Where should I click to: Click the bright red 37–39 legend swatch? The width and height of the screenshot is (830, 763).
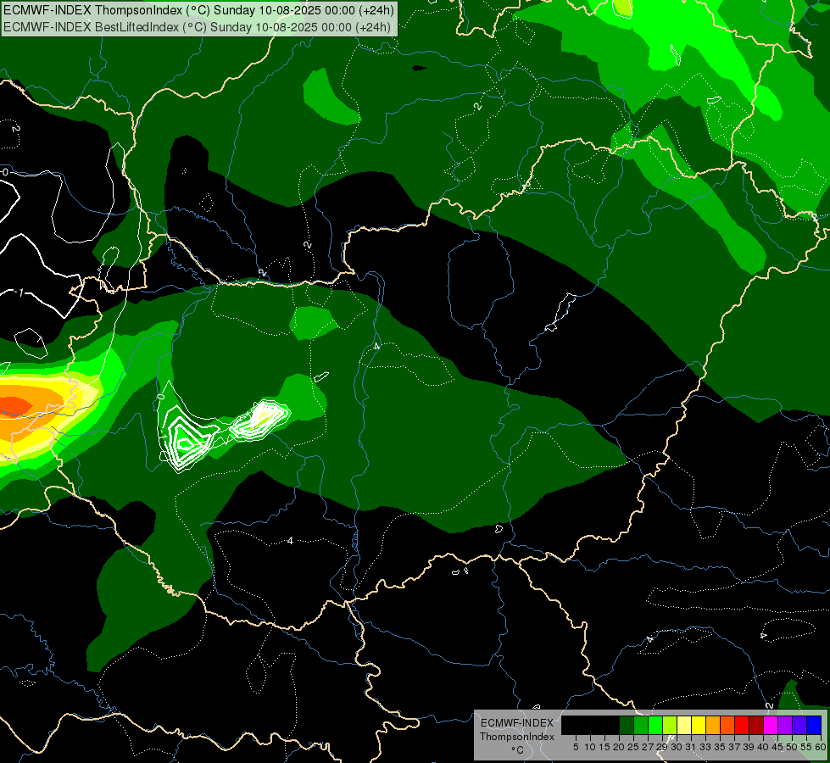point(742,725)
